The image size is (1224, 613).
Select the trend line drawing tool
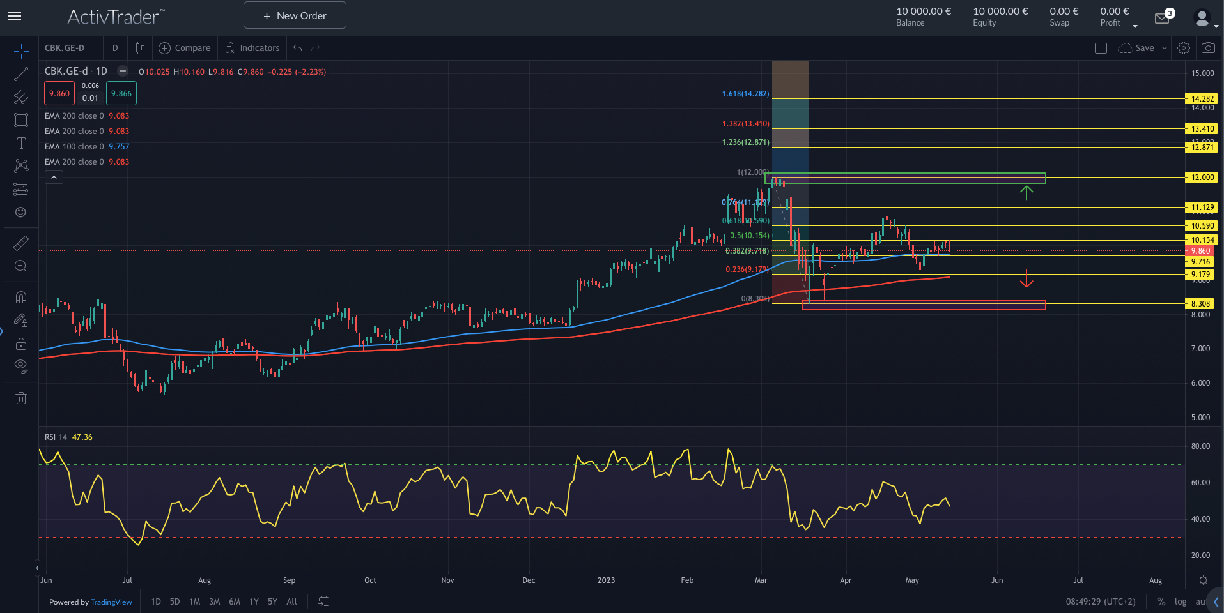pos(21,74)
